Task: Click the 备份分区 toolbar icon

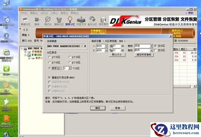Action: click(x=92, y=21)
